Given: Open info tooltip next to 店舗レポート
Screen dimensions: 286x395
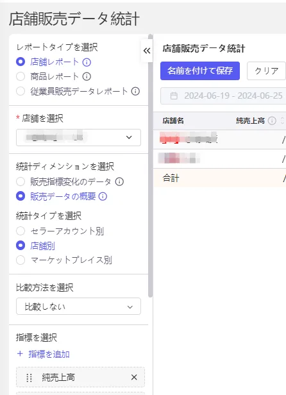Looking at the screenshot, I should click(x=87, y=62).
